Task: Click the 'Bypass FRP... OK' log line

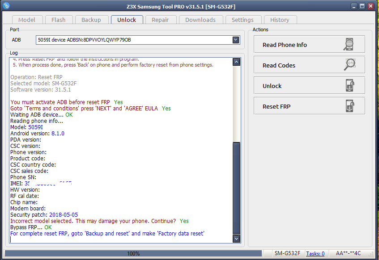Action: click(31, 227)
